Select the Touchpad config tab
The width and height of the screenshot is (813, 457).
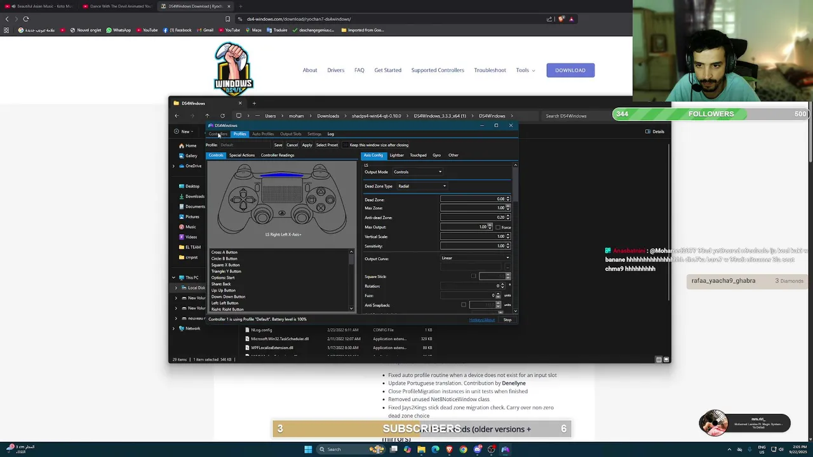[x=418, y=155]
